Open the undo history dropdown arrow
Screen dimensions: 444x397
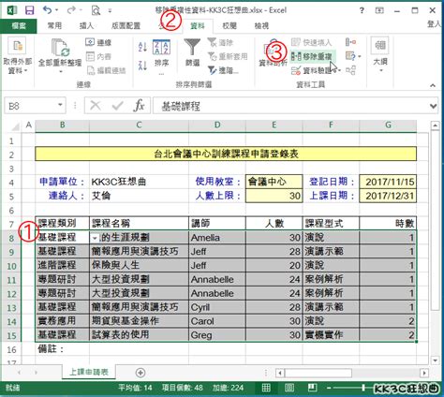[x=56, y=10]
